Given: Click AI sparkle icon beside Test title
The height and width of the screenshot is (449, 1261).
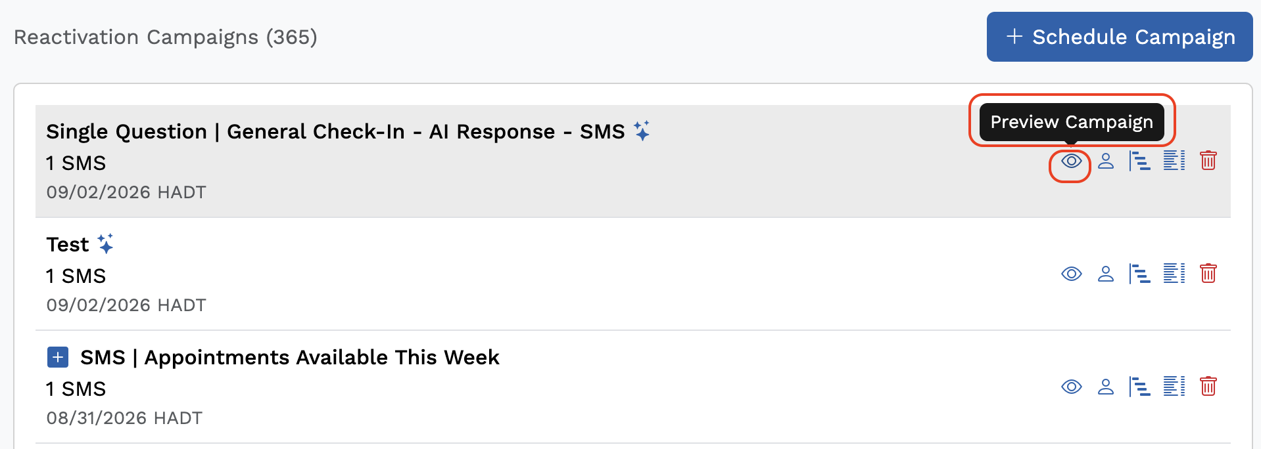Looking at the screenshot, I should [x=105, y=244].
